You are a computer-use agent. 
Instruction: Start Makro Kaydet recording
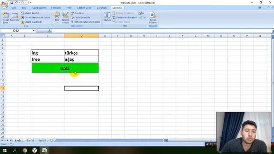pos(30,13)
